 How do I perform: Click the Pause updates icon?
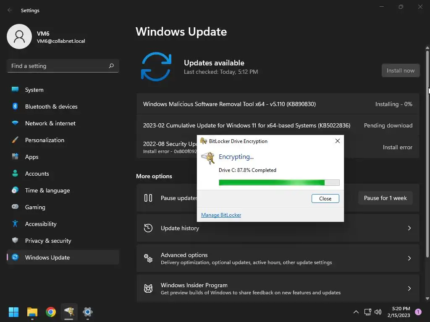tap(148, 198)
